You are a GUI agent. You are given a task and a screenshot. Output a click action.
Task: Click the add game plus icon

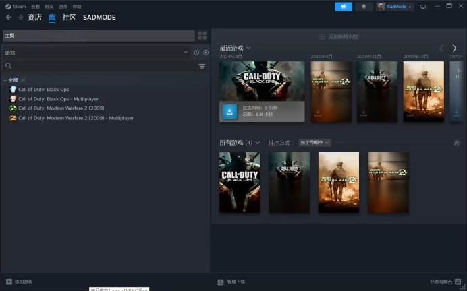[9, 282]
